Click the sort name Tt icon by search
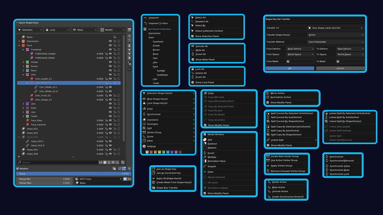This screenshot has width=383, height=215. [123, 162]
